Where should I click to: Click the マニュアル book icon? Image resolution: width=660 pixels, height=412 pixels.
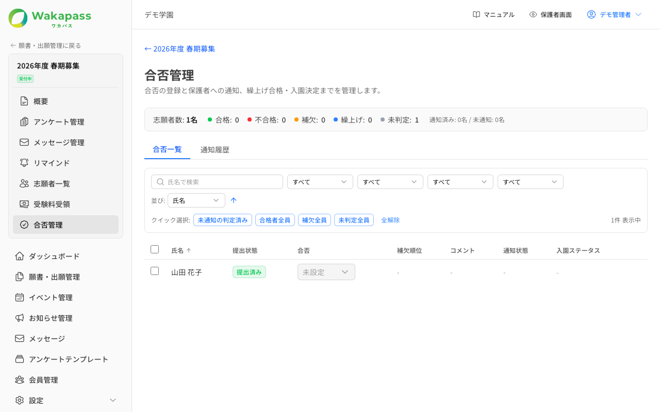pyautogui.click(x=476, y=14)
